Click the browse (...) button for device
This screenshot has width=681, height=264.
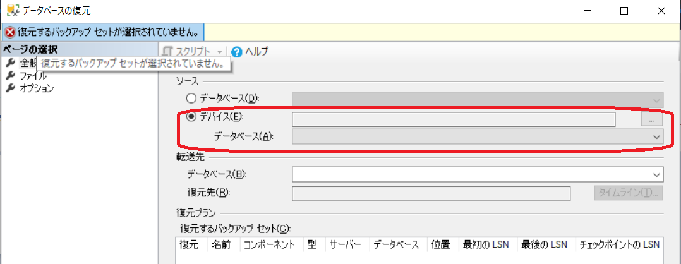pos(651,118)
